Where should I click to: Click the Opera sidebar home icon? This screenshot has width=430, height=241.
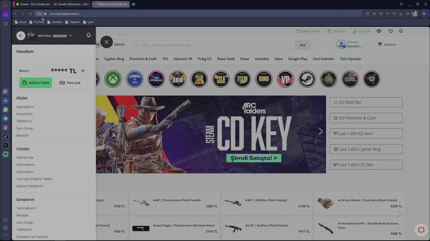click(x=5, y=14)
